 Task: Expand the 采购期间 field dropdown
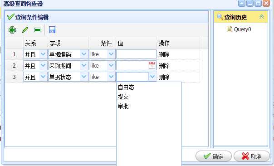point(84,65)
